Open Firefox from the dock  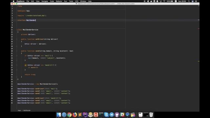[74, 115]
